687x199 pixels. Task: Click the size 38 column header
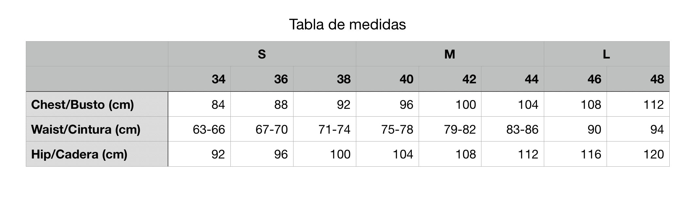pos(343,79)
